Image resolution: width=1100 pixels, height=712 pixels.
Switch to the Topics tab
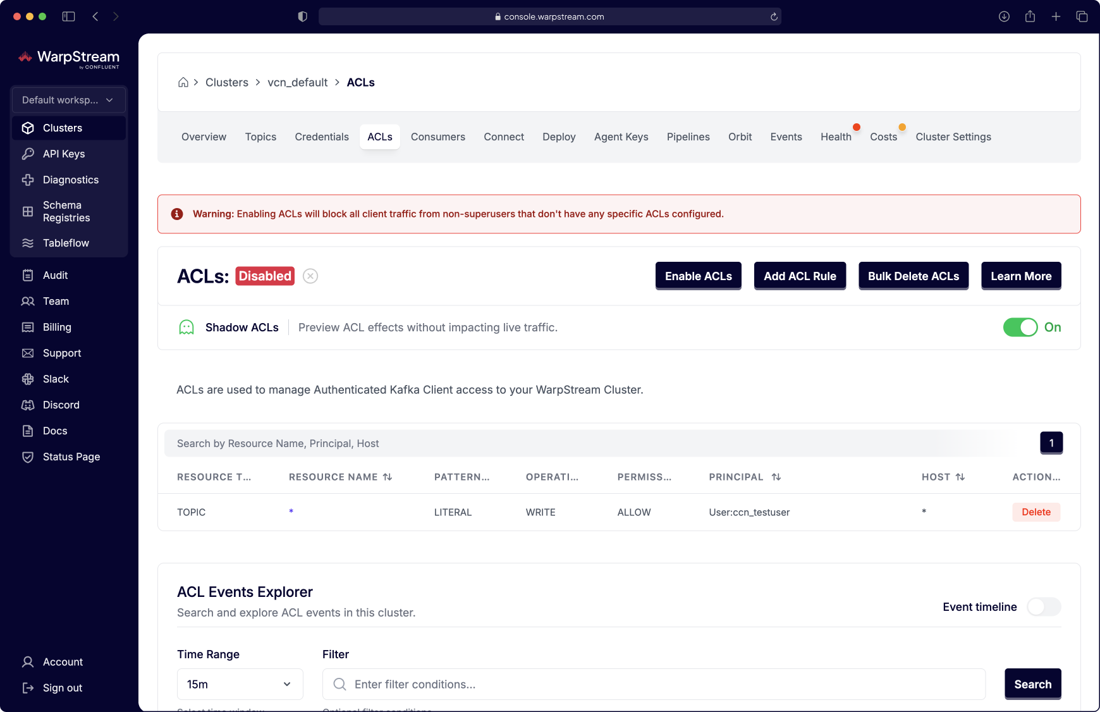(260, 137)
